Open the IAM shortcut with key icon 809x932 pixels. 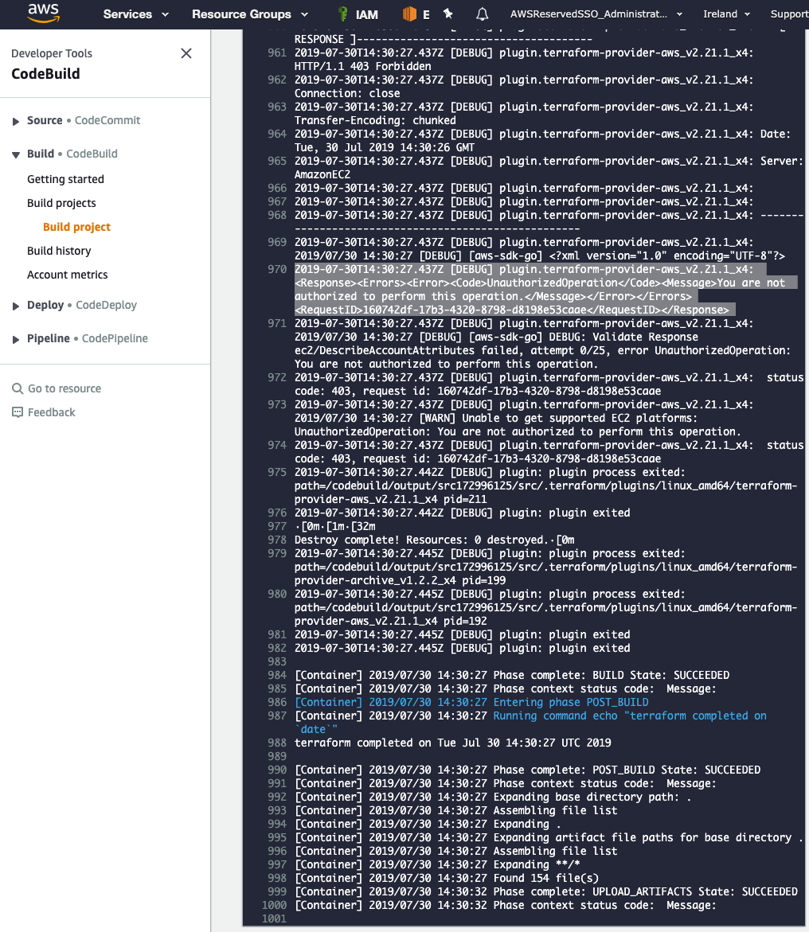[x=358, y=14]
